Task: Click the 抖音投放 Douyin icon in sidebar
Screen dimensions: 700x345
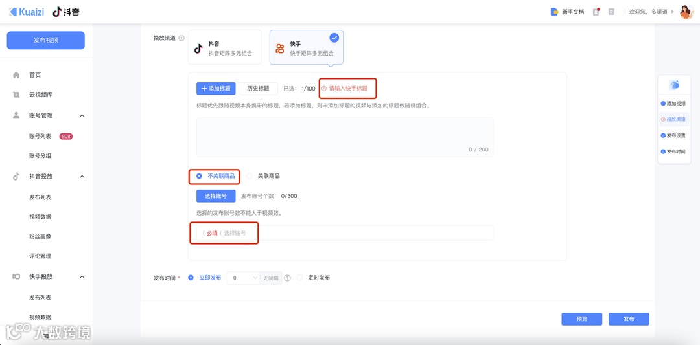Action: click(x=16, y=176)
